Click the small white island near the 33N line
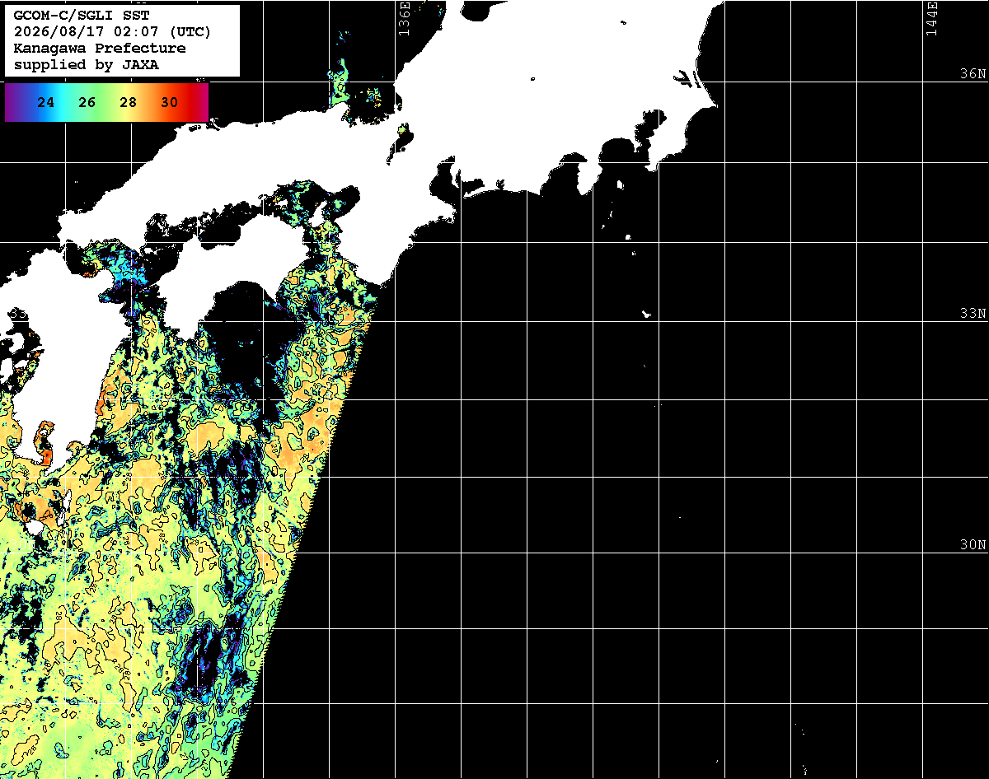989x779 pixels. pyautogui.click(x=647, y=313)
